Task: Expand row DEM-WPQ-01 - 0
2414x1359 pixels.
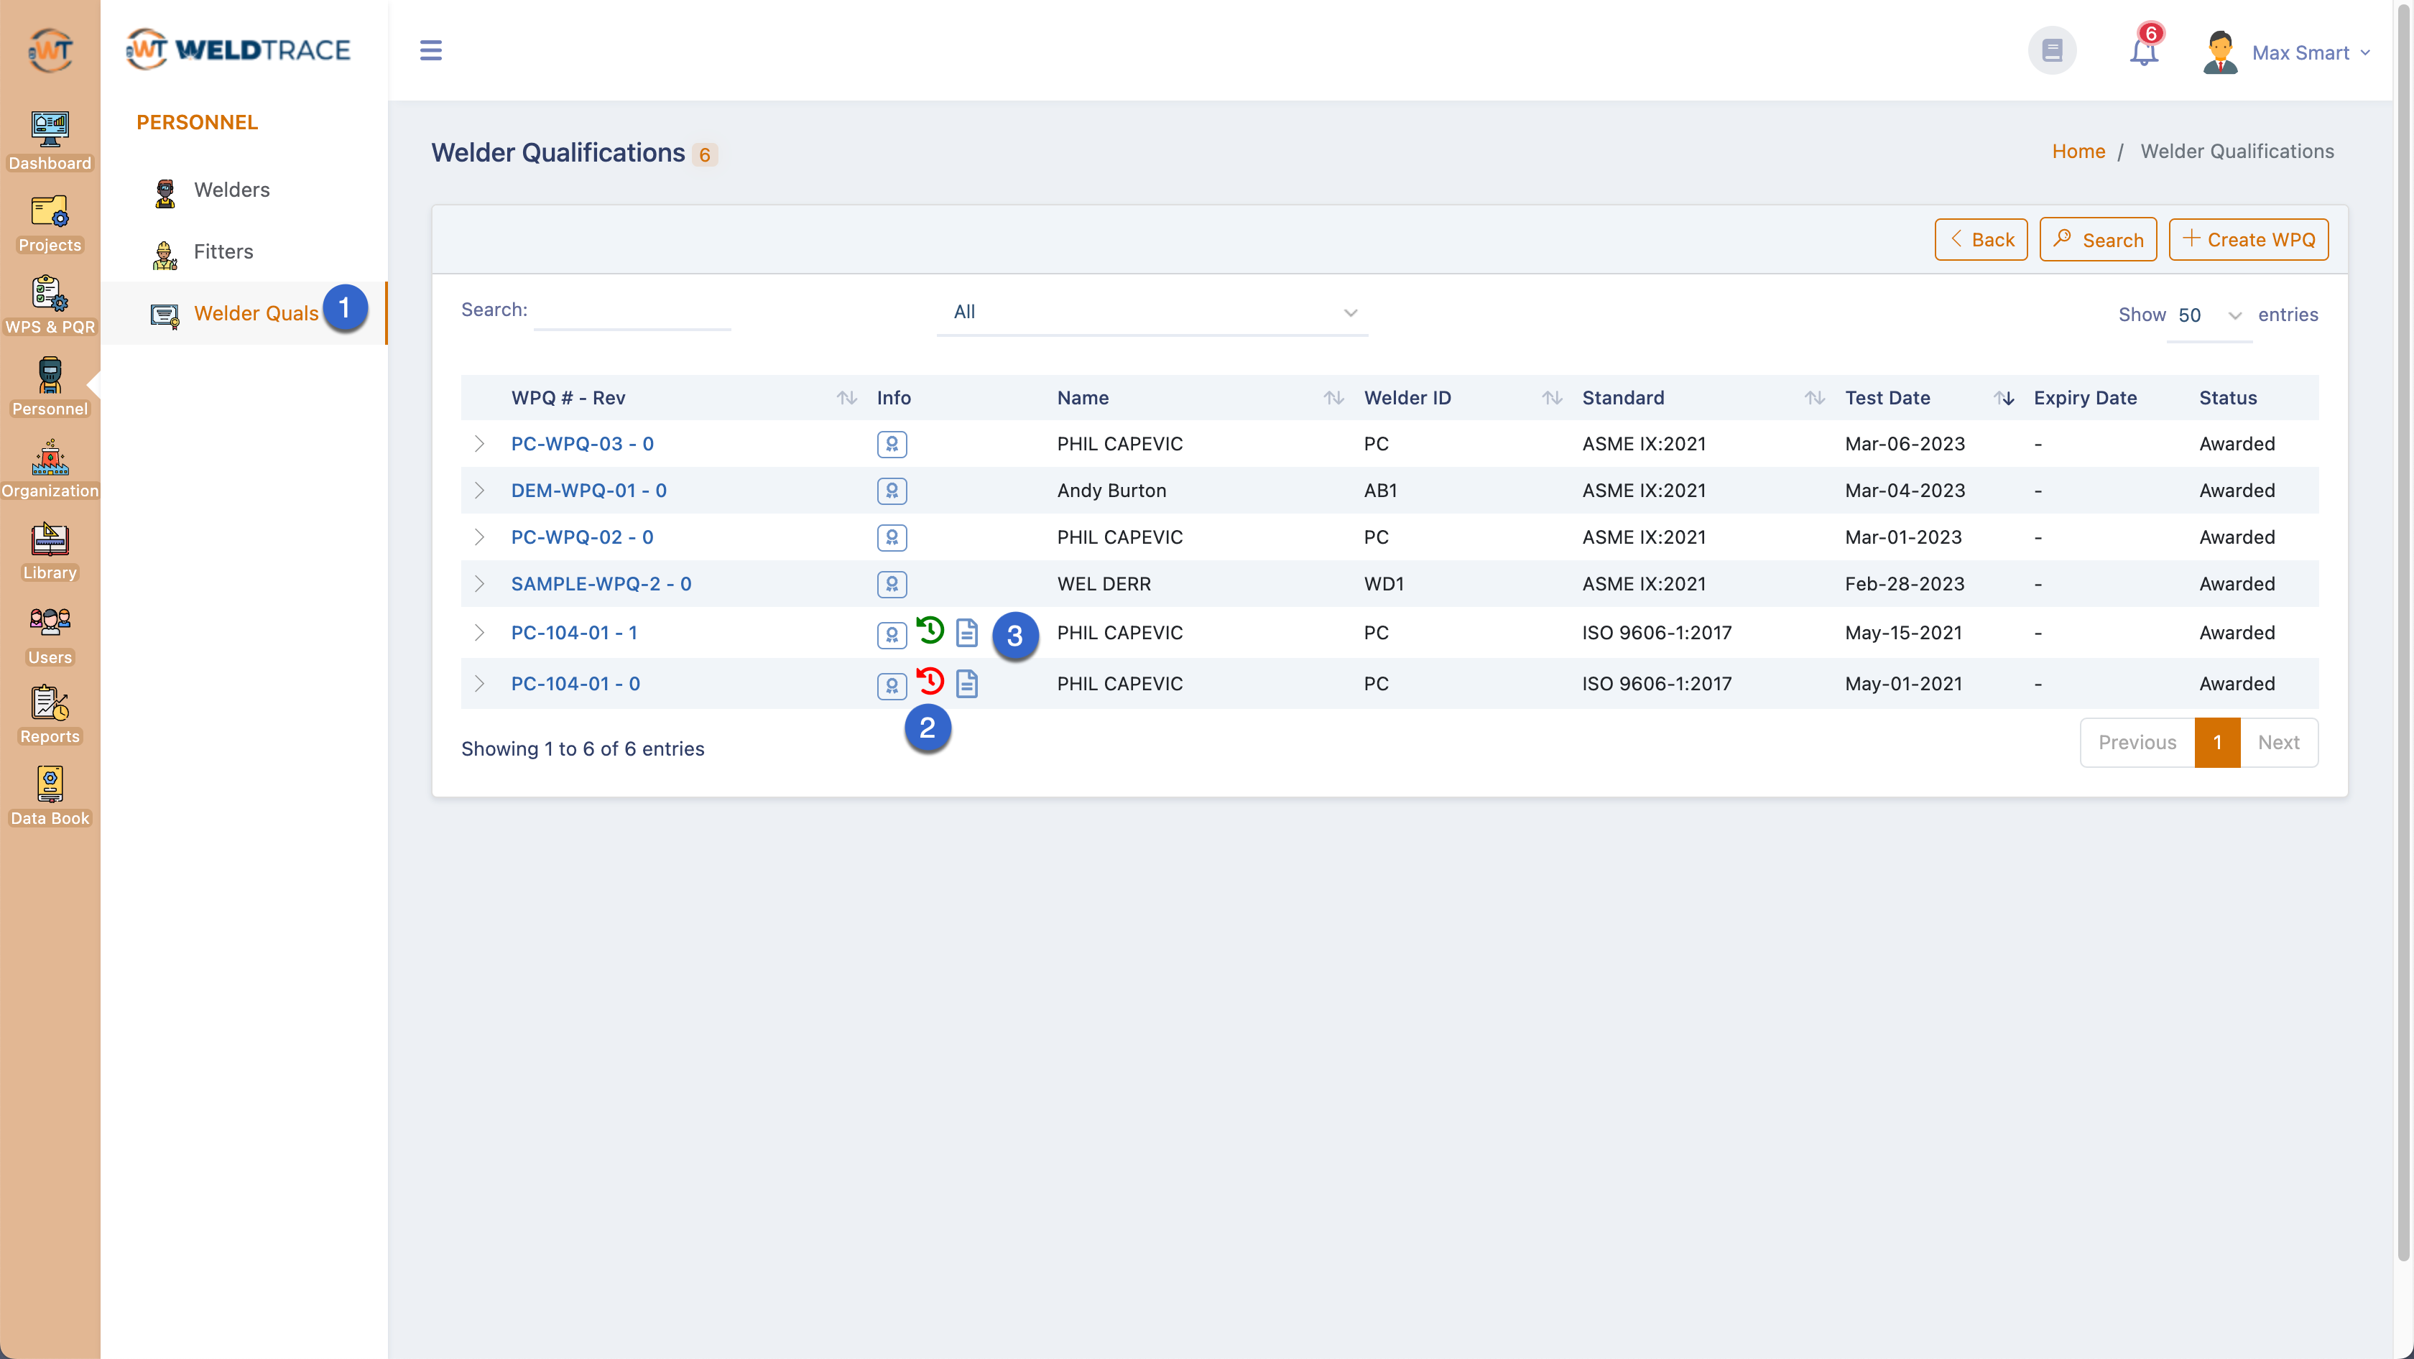Action: 479,491
